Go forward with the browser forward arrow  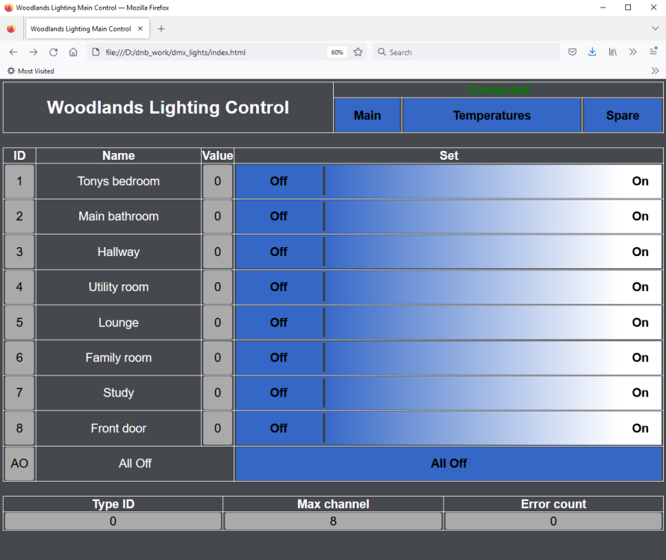click(x=33, y=52)
